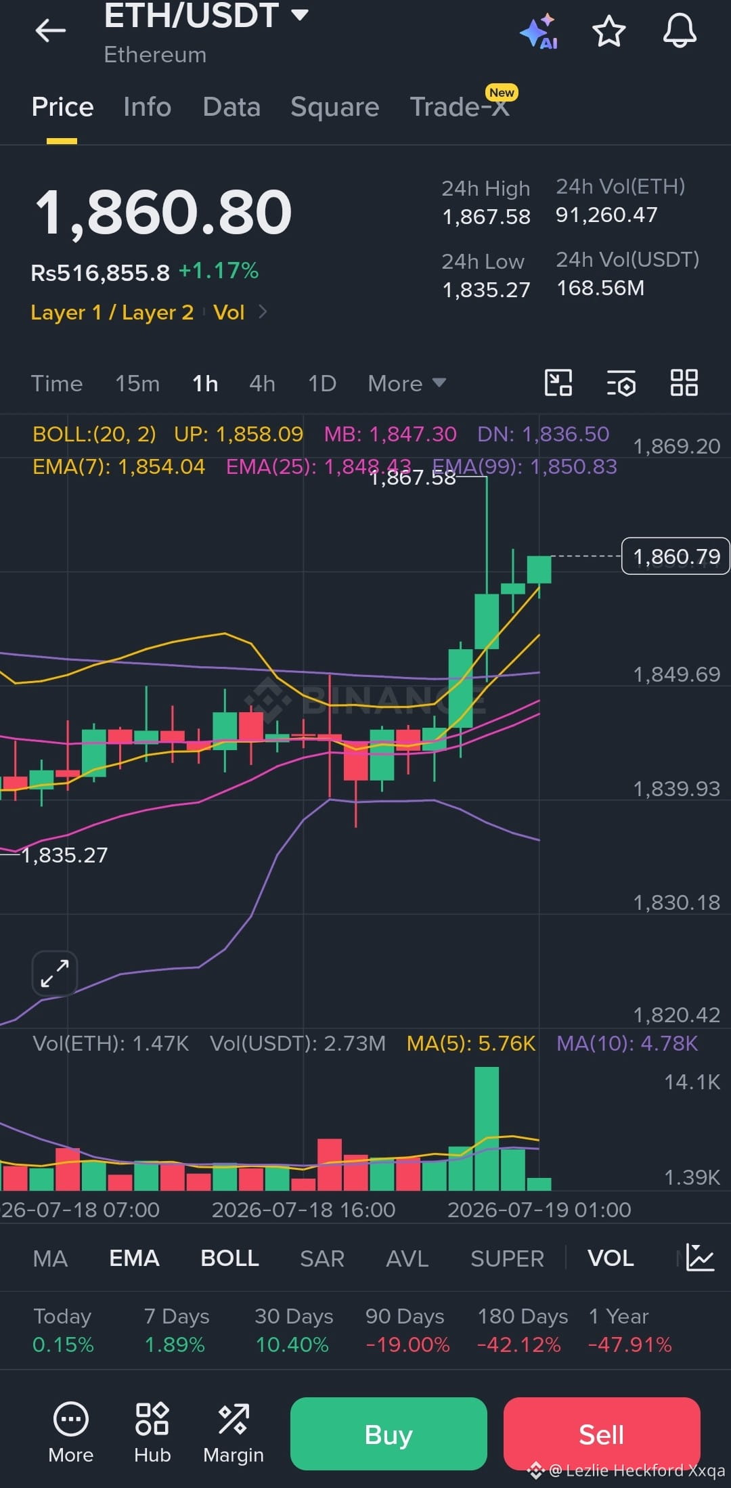Viewport: 731px width, 1488px height.
Task: Toggle the MA indicator
Action: 50,1259
